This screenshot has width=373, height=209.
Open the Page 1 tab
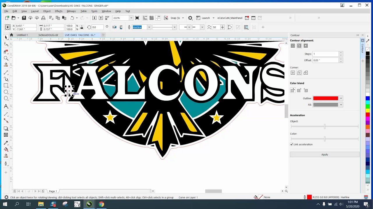point(53,191)
